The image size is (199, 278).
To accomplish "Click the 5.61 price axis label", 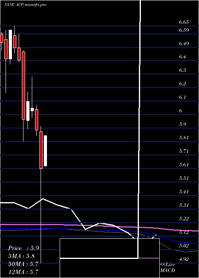I will click(184, 165).
